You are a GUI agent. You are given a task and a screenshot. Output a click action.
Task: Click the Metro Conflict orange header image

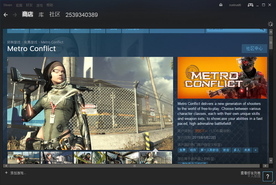tap(222, 78)
